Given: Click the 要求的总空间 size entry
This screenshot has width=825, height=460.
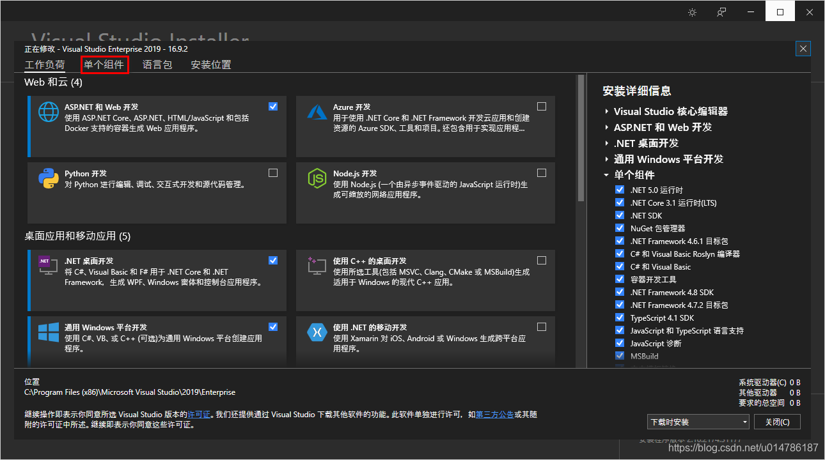Looking at the screenshot, I should coord(769,403).
